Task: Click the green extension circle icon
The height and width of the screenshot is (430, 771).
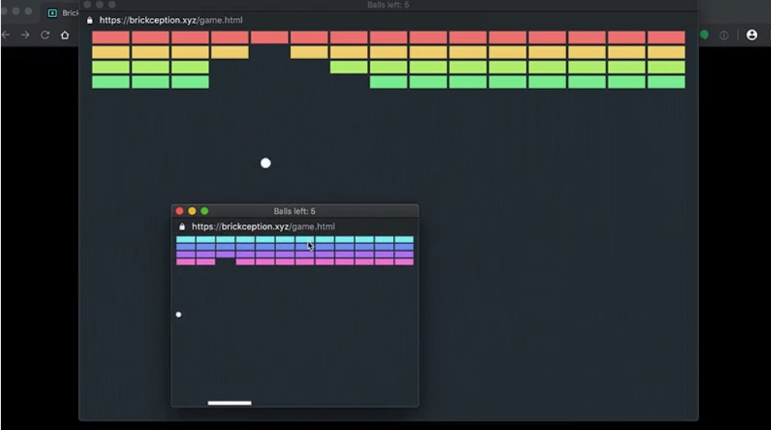Action: (x=704, y=35)
